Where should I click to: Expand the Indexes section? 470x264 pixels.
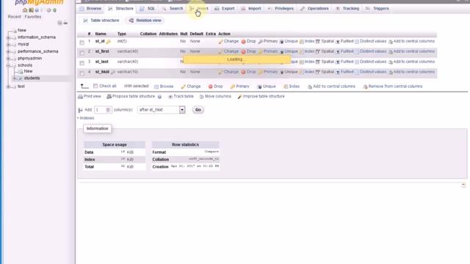[86, 118]
